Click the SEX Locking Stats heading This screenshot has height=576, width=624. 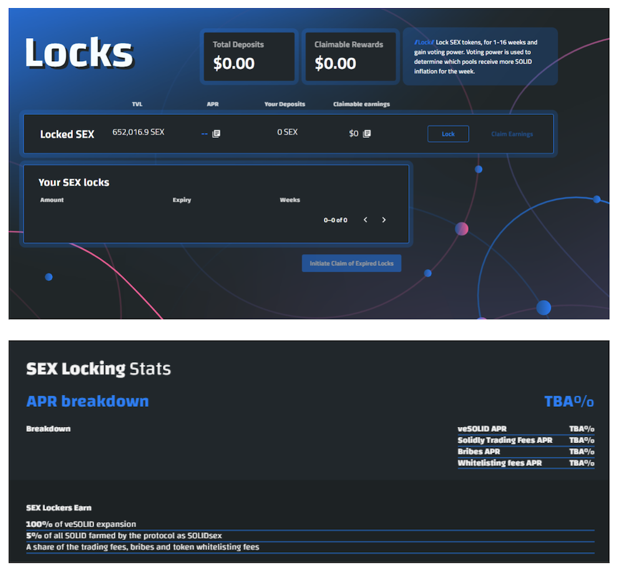click(x=99, y=369)
